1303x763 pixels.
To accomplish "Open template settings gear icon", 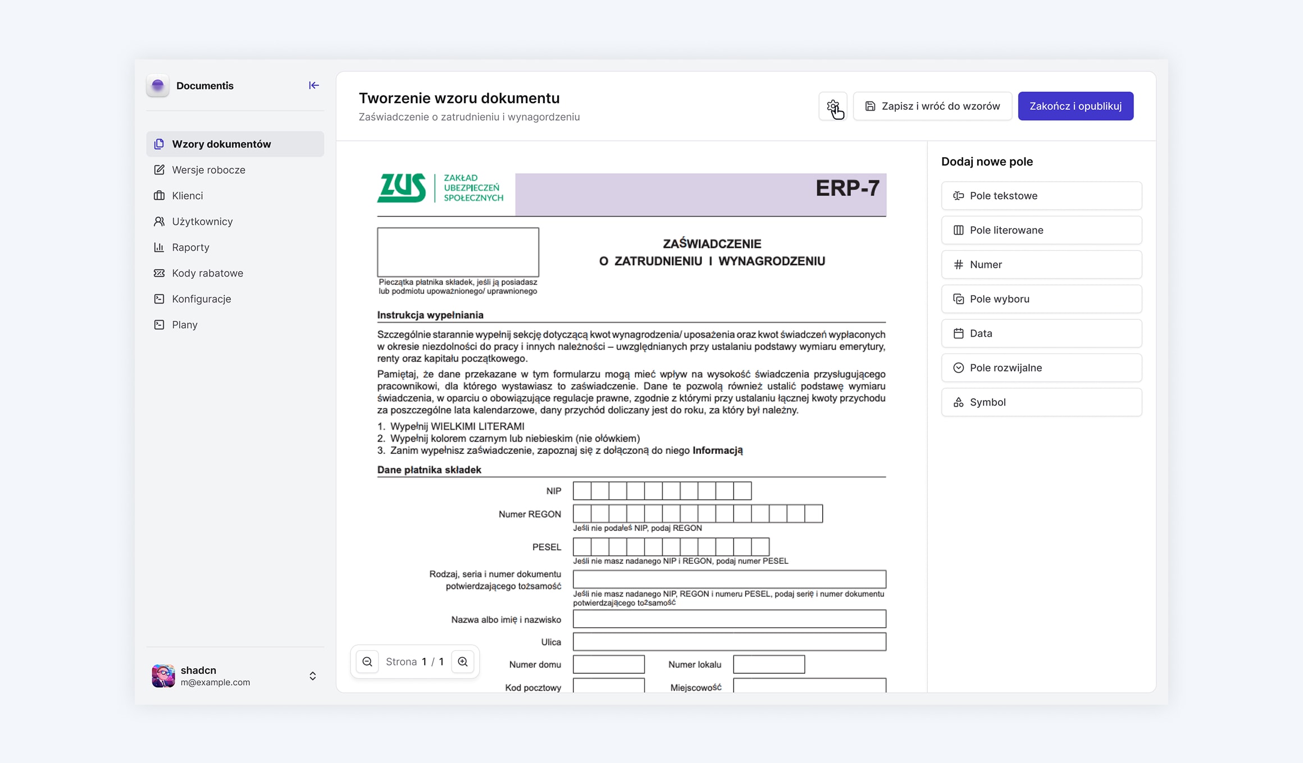I will coord(833,106).
